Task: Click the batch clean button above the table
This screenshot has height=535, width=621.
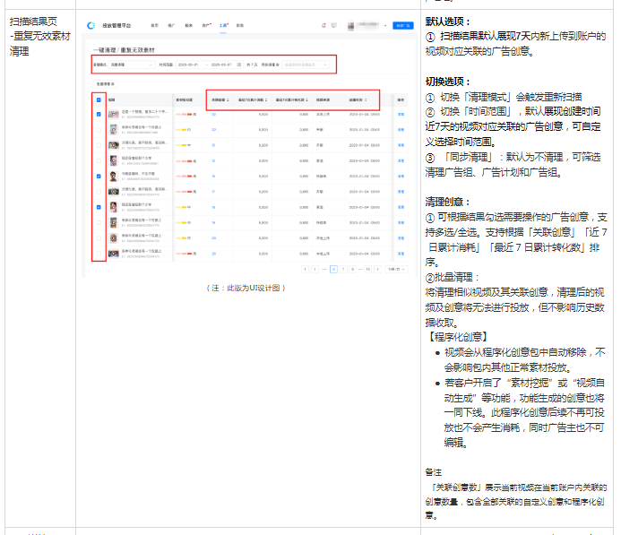Action: tap(106, 84)
